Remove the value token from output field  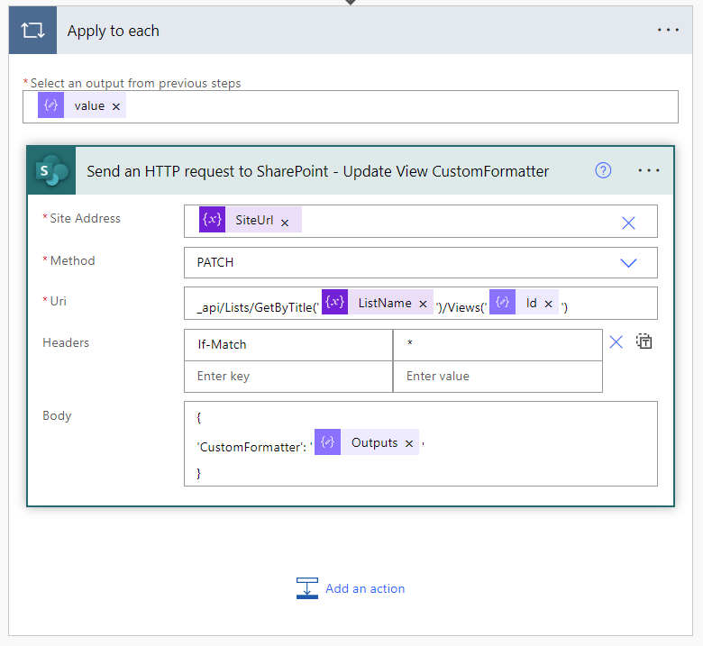116,106
